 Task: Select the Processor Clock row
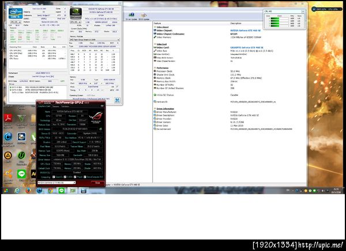[x=230, y=71]
